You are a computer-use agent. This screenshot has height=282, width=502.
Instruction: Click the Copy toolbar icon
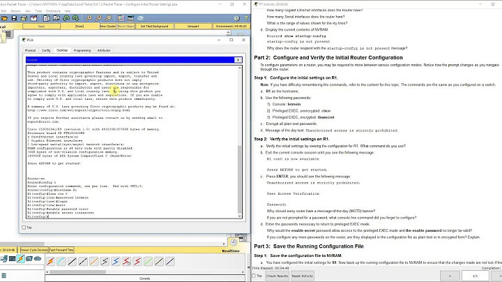pos(47,18)
